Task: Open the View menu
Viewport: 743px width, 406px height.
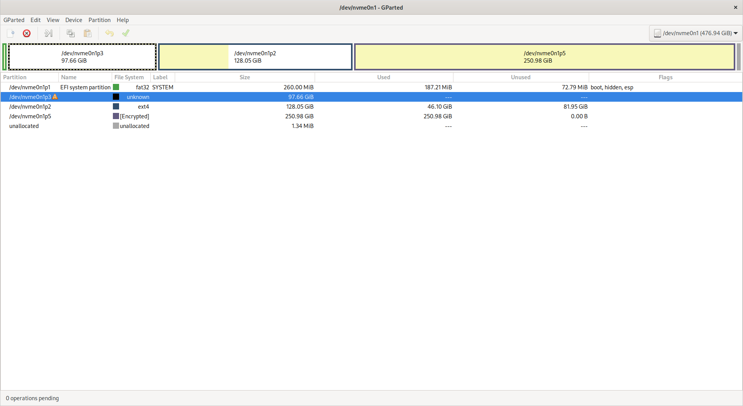Action: point(53,20)
